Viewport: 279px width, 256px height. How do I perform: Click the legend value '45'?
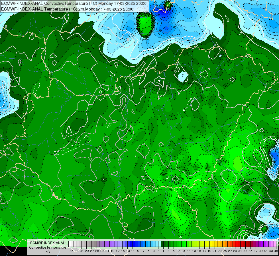pyautogui.click(x=276, y=251)
